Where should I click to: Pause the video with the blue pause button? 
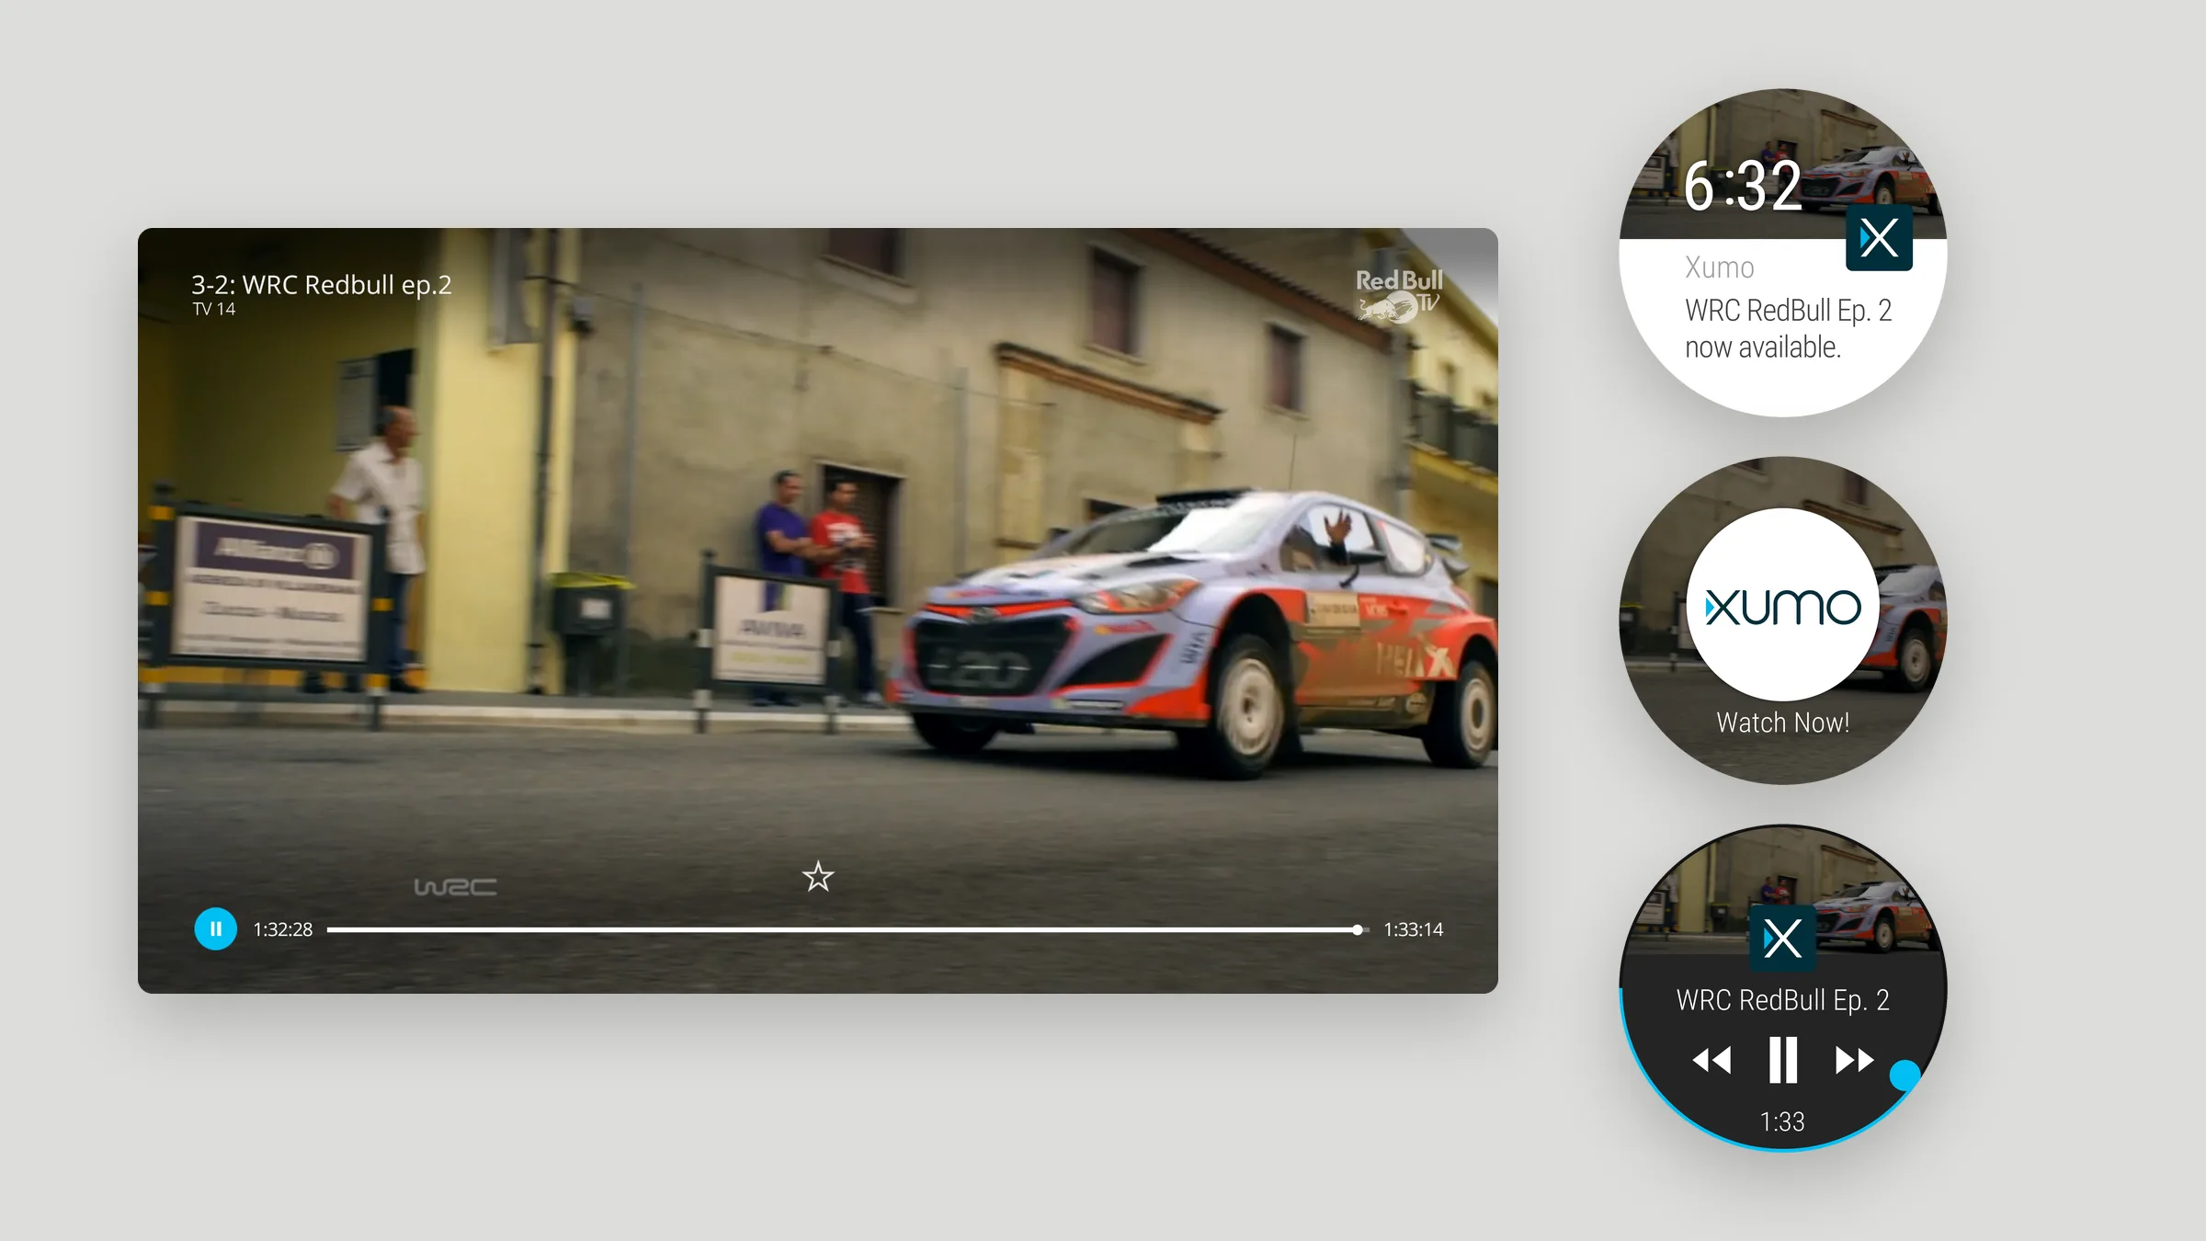coord(216,929)
